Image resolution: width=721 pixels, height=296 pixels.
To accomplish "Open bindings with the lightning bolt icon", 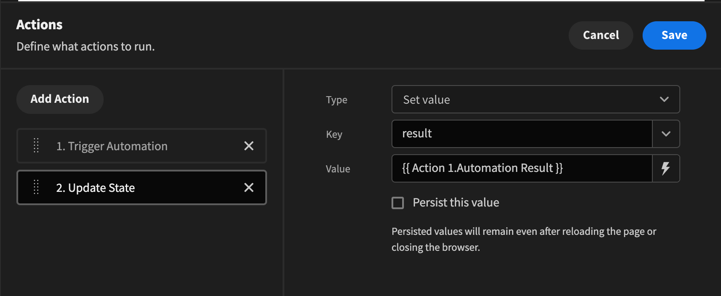I will (x=666, y=168).
